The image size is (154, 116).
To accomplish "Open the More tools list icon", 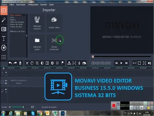I will 4,57.
